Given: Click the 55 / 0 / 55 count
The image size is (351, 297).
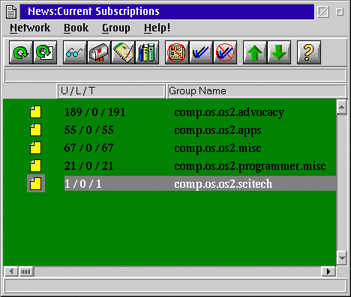Looking at the screenshot, I should [89, 130].
